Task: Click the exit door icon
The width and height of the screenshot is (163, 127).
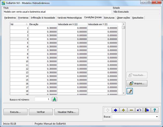Action: coord(147,110)
